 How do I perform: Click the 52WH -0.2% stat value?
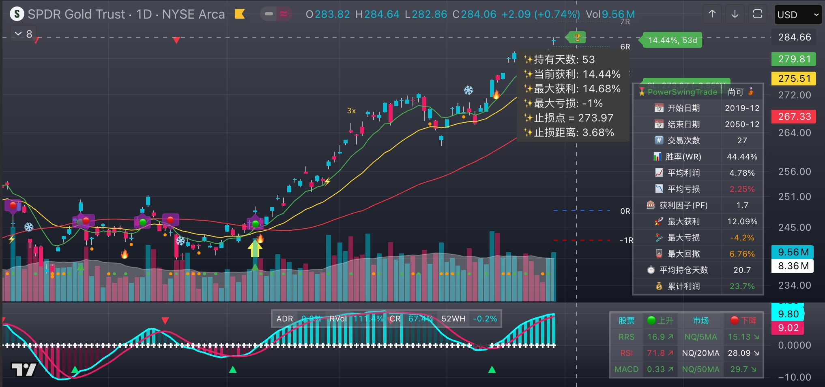click(x=485, y=319)
